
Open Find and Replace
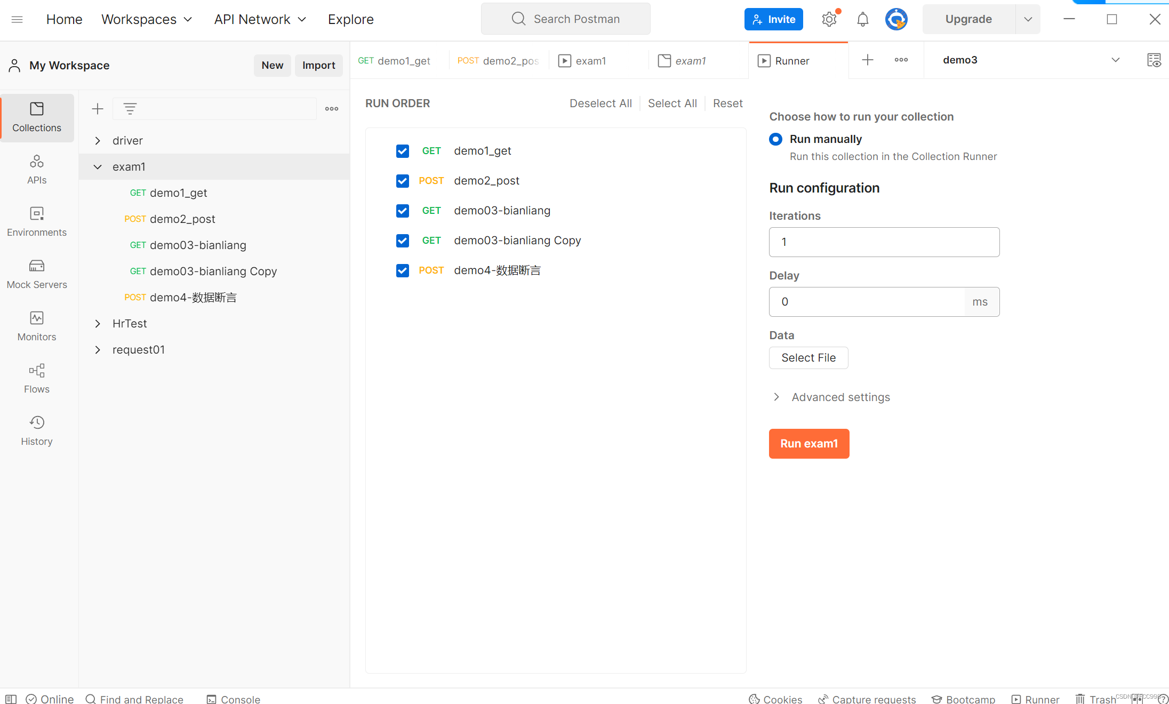pos(134,699)
